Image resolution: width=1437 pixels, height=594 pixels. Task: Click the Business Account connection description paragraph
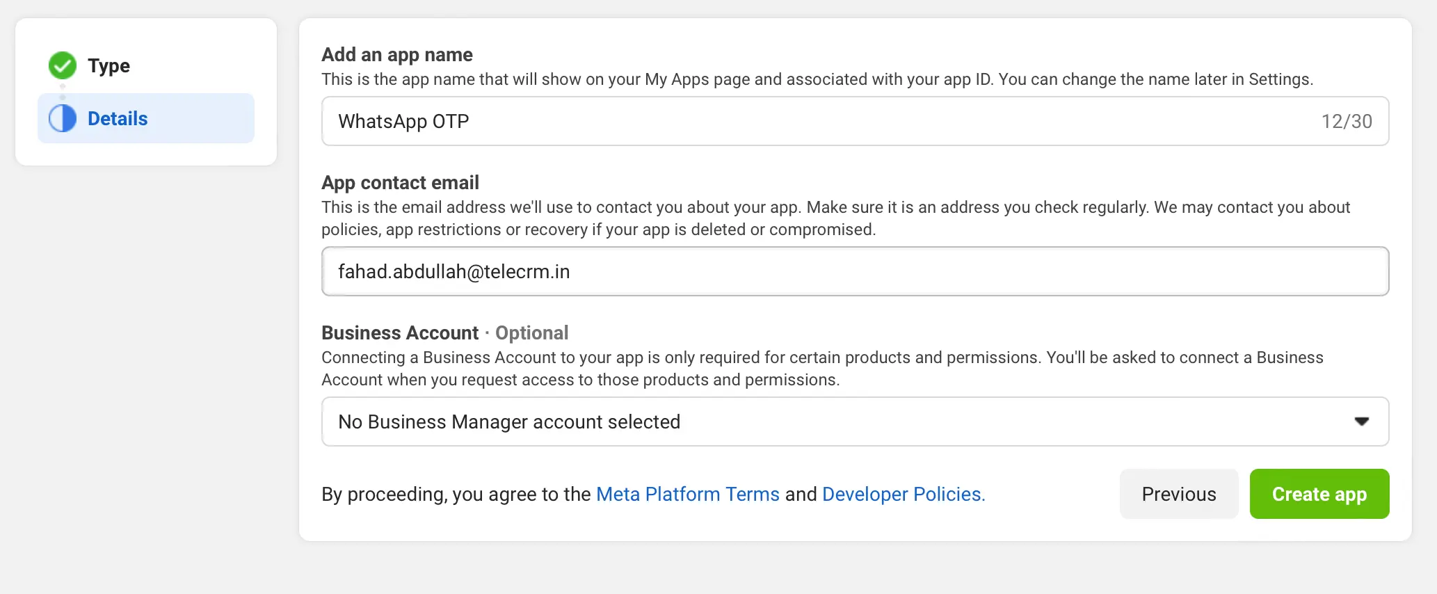[821, 369]
